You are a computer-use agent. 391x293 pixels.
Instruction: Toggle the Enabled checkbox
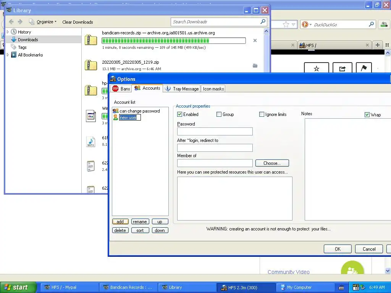coord(179,114)
